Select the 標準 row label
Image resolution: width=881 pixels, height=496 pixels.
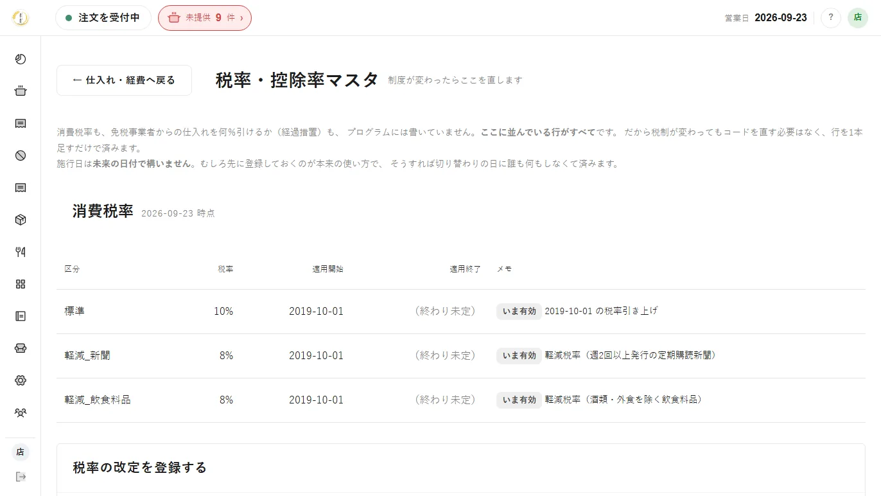click(74, 311)
